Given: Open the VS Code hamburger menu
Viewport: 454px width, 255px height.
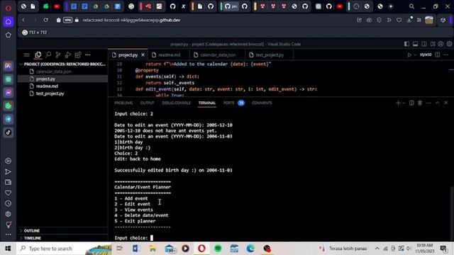Looking at the screenshot, I should tap(27, 55).
